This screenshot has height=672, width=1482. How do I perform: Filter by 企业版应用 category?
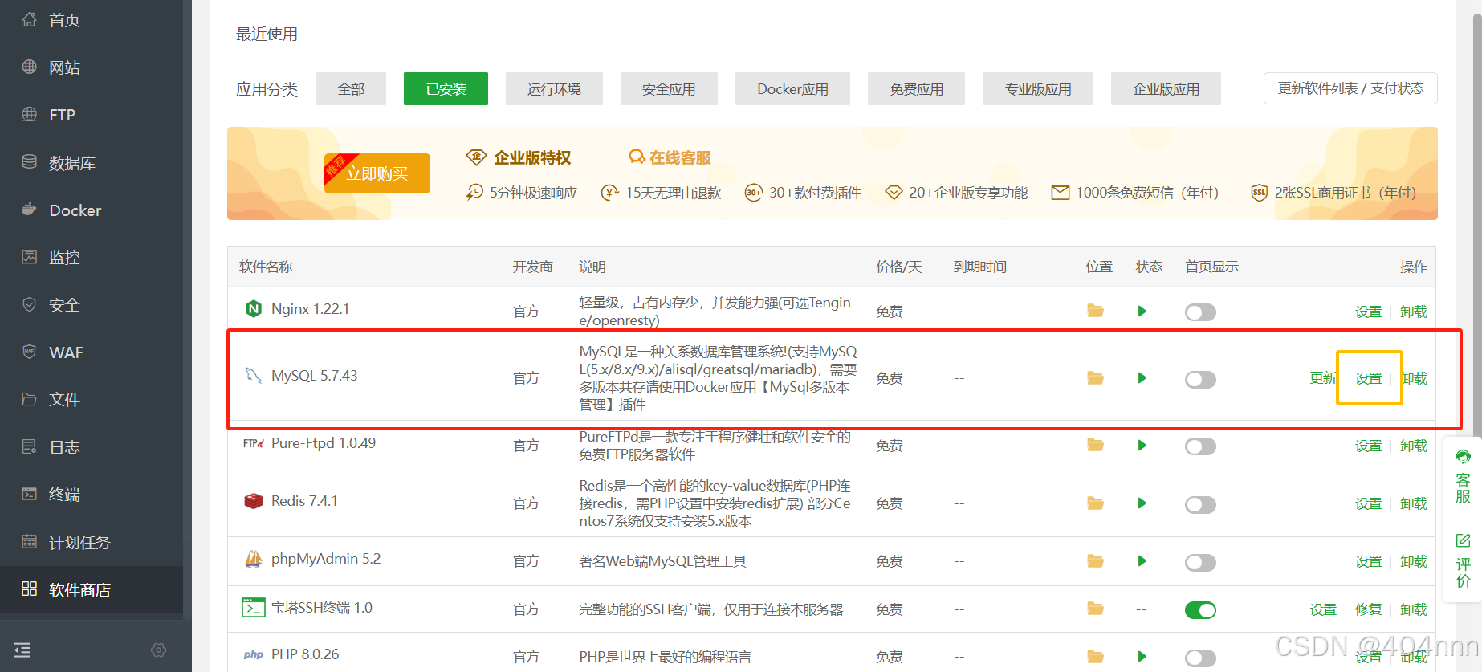tap(1166, 89)
